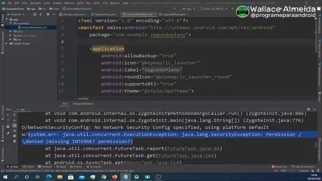Click SegundoPlano project breadcrumb
The width and height of the screenshot is (322, 181).
coord(13,9)
